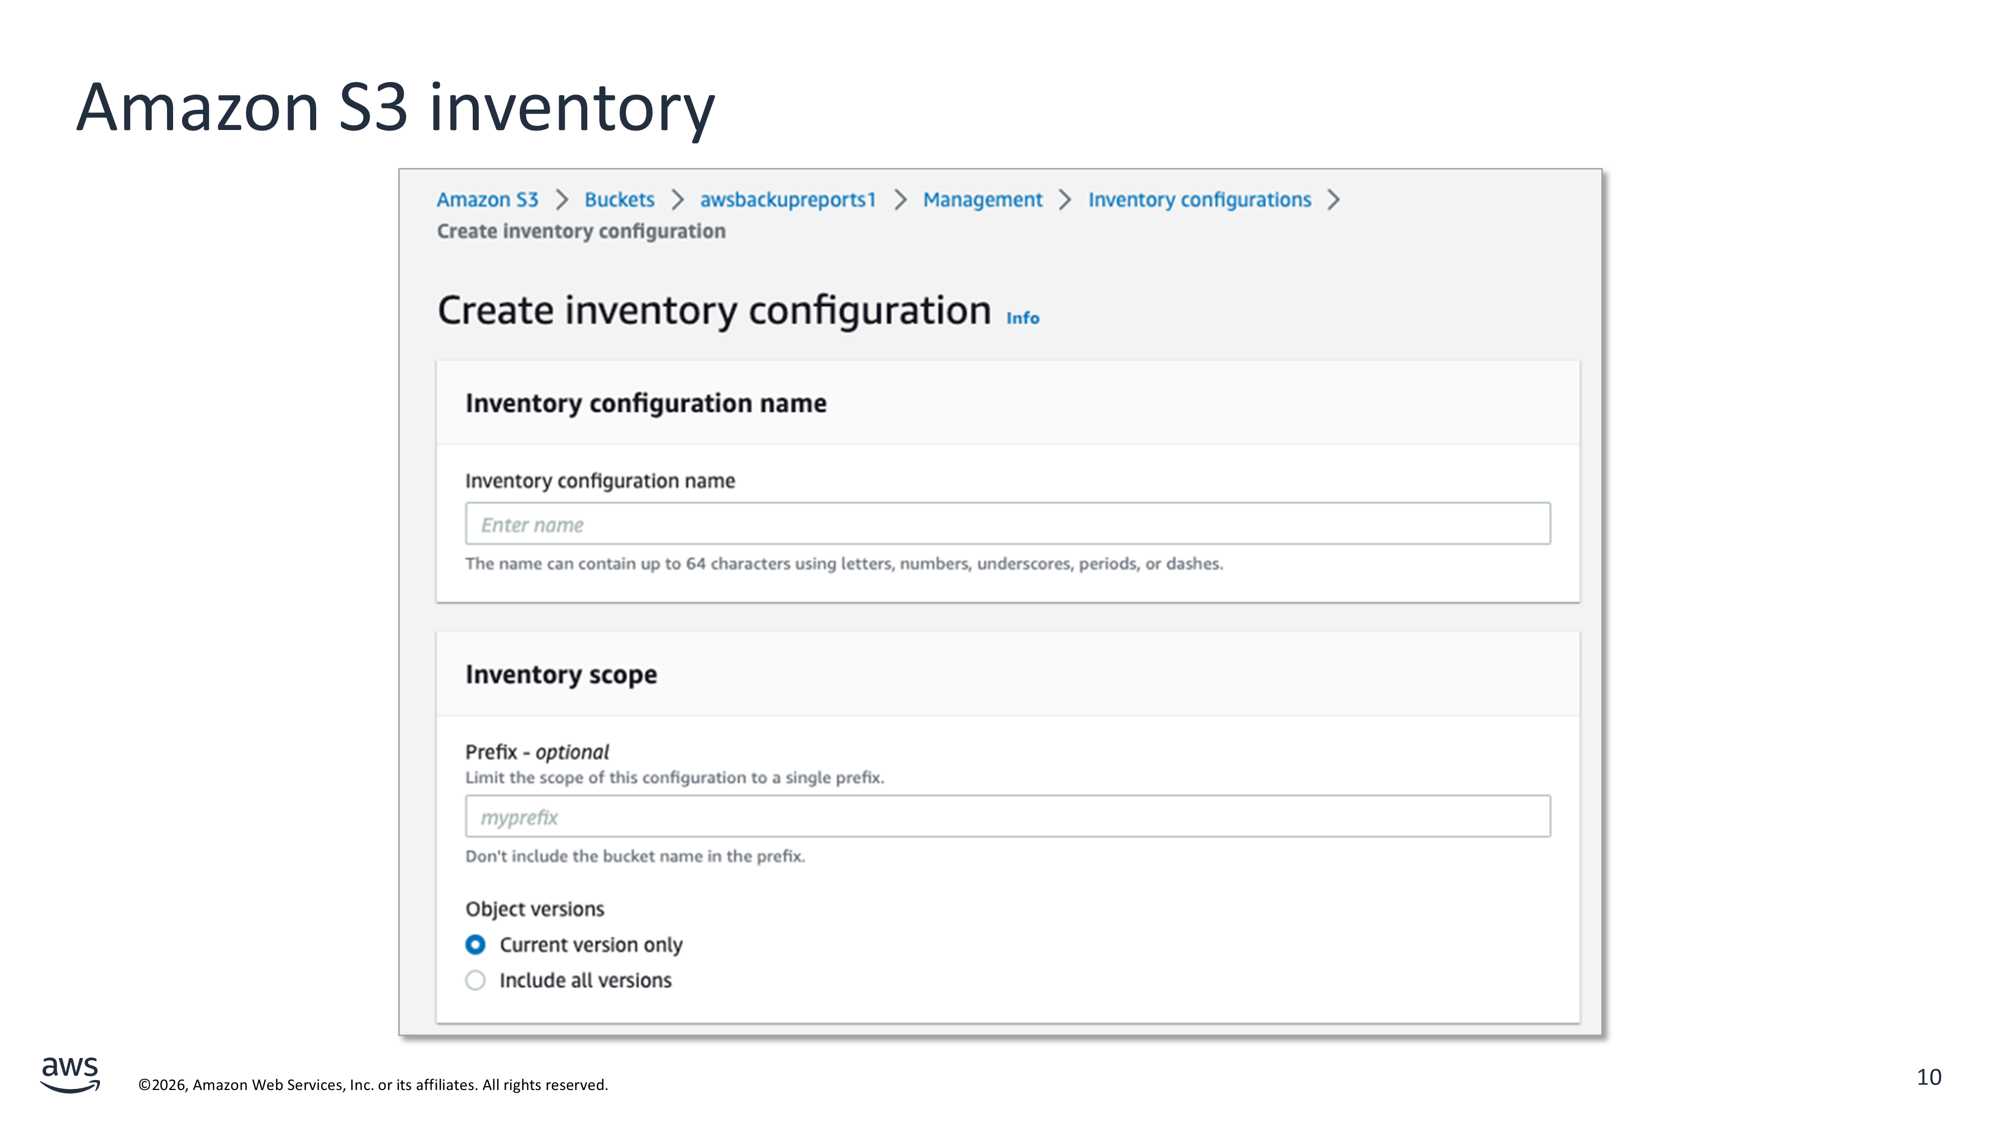Screen dimensions: 2001x1125
Task: Click chevron after Management breadcrumb
Action: point(1065,199)
